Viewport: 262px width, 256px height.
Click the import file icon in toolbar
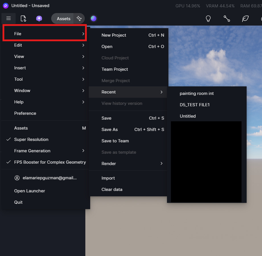click(x=23, y=18)
